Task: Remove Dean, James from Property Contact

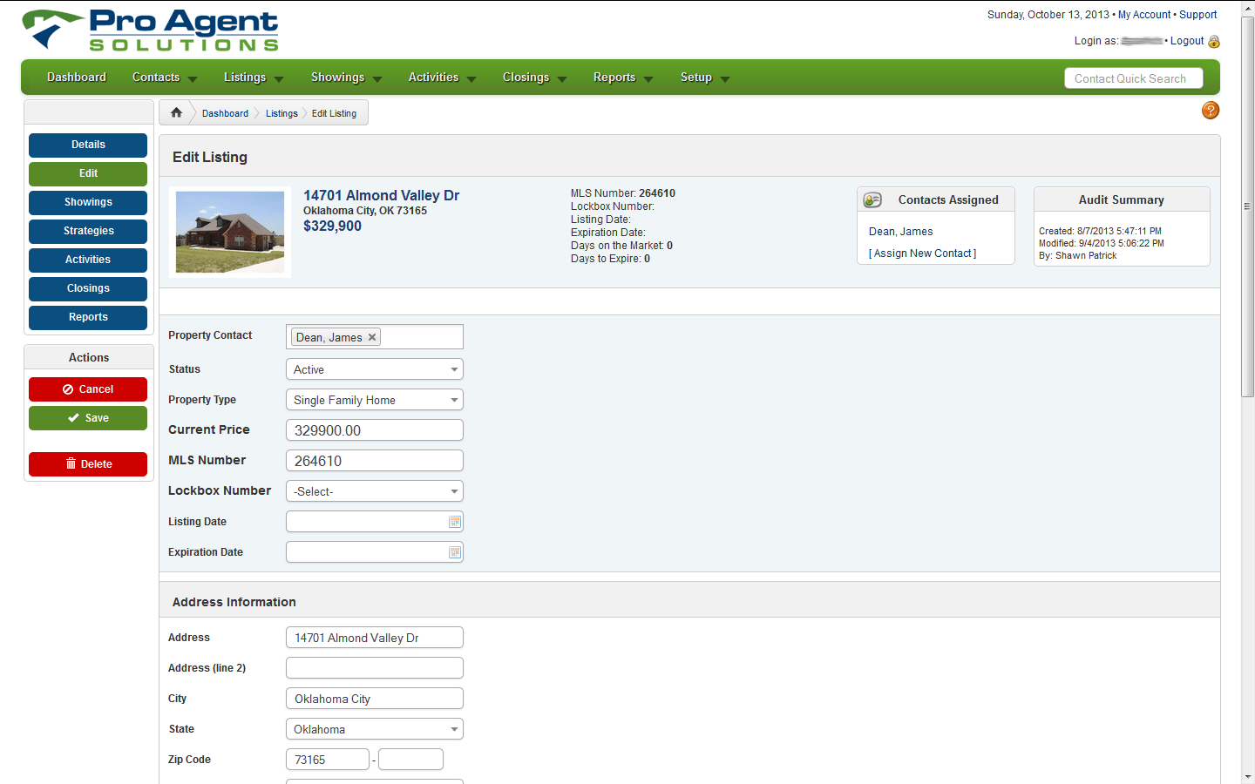Action: (371, 336)
